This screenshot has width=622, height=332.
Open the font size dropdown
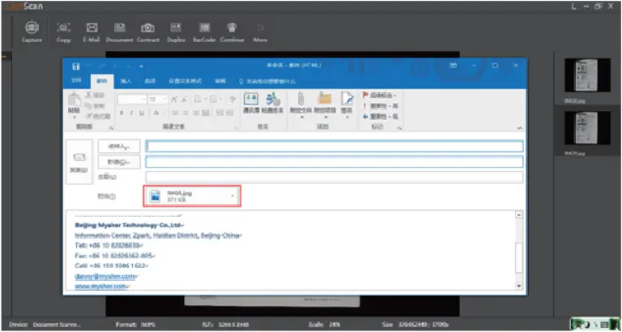(165, 100)
